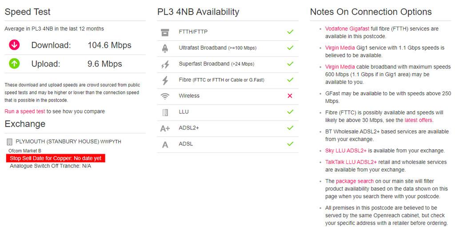This screenshot has width=455, height=234.
Task: Click the Superfast Broadband double-bolt icon
Action: click(165, 64)
